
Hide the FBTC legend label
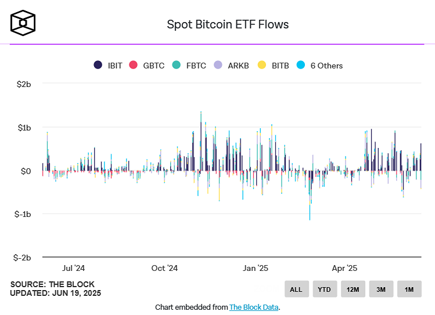(x=196, y=66)
